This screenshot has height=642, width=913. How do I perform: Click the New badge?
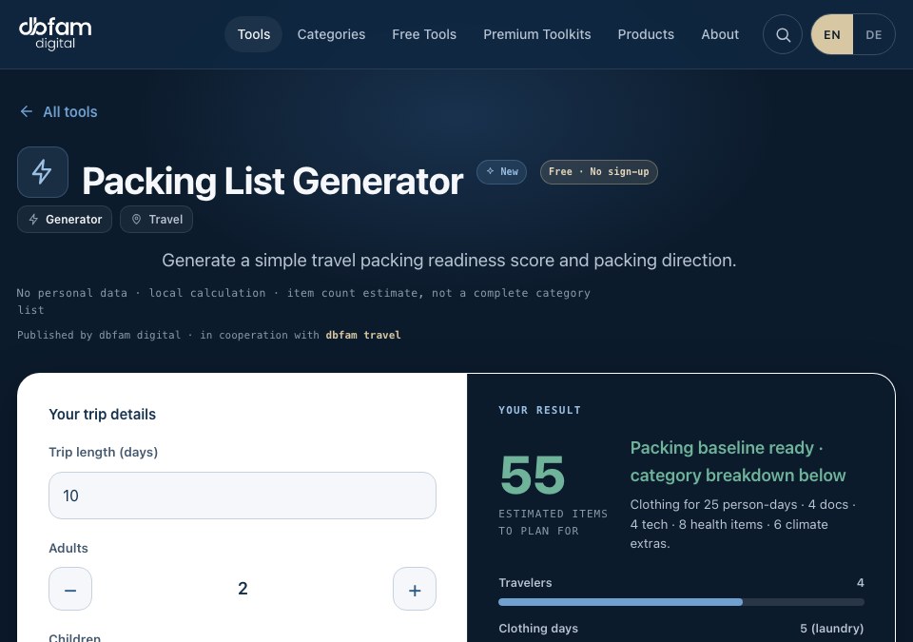(501, 172)
